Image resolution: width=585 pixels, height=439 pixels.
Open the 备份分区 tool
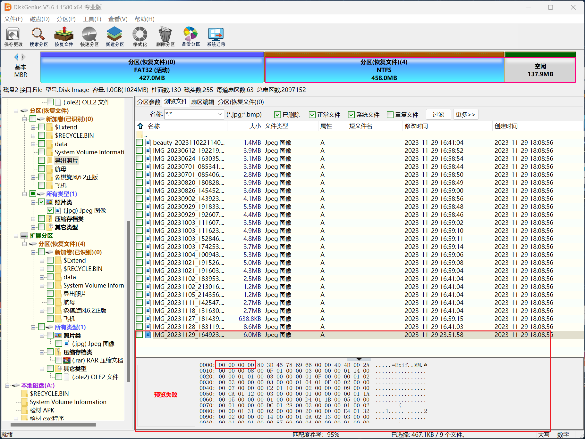coord(191,37)
